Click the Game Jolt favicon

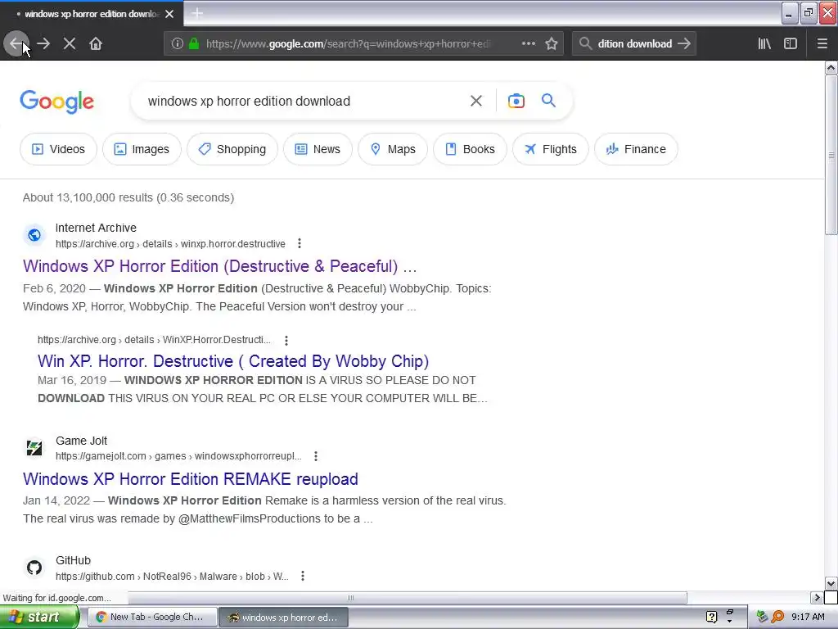tap(34, 448)
